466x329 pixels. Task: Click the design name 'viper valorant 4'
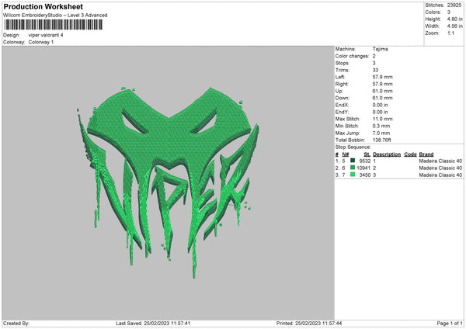click(46, 35)
